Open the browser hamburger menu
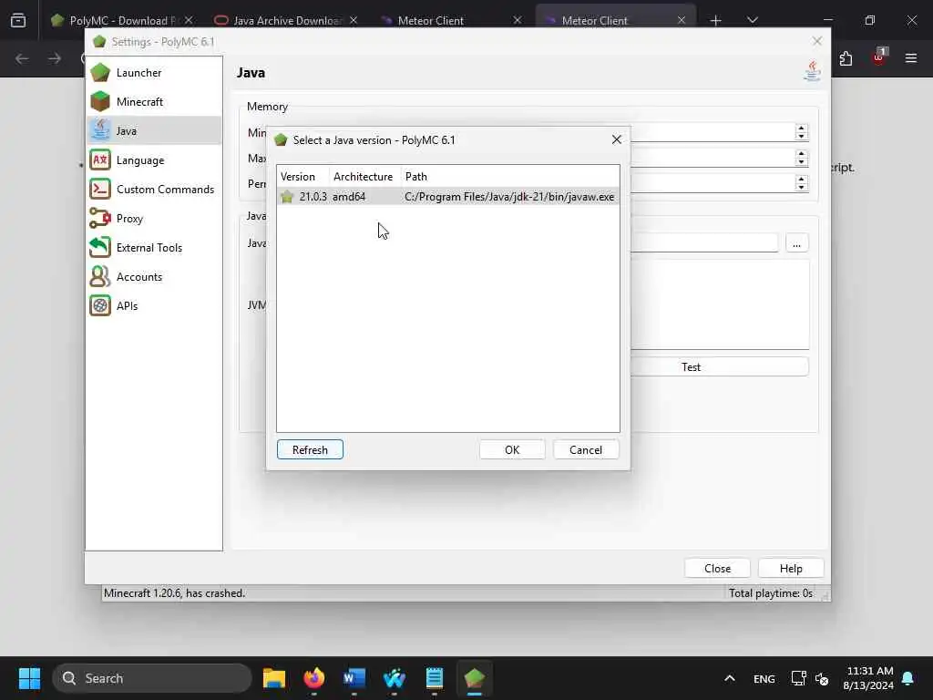The image size is (933, 700). (x=911, y=58)
